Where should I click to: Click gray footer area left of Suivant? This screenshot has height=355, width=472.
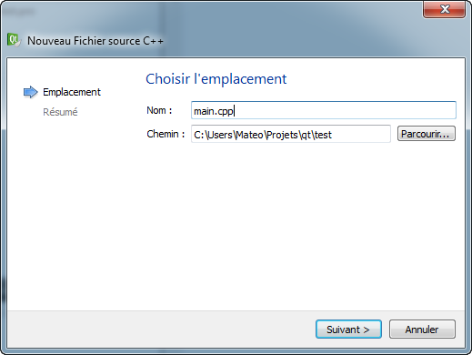tap(161, 330)
